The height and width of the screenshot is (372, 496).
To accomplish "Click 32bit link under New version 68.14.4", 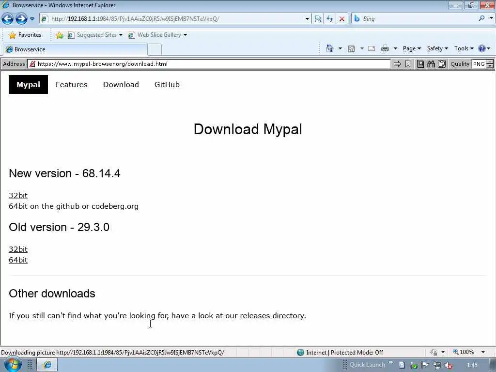I will [x=18, y=196].
